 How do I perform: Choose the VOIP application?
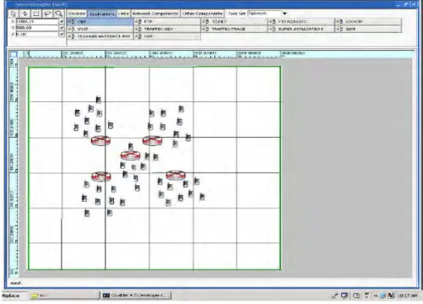pos(100,29)
